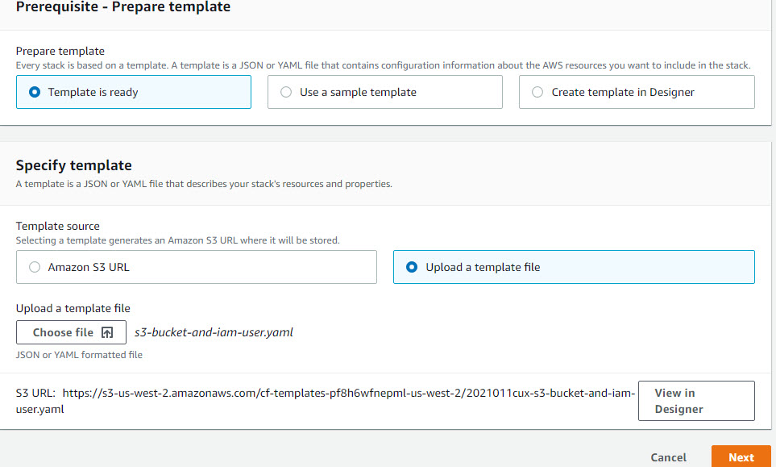
Task: Click the JSON or YAML formatted file hint
Action: point(79,355)
